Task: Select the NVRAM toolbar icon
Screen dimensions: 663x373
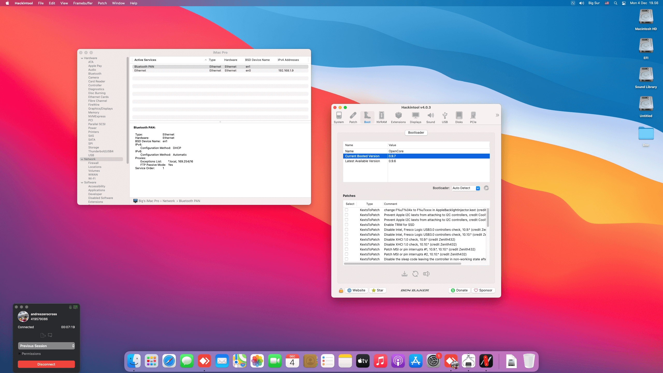Action: point(381,117)
